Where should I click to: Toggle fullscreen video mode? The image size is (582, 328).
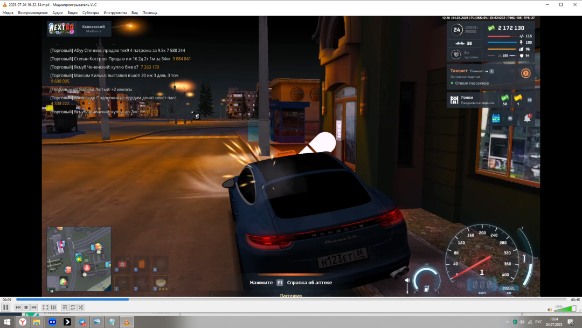tap(45, 307)
